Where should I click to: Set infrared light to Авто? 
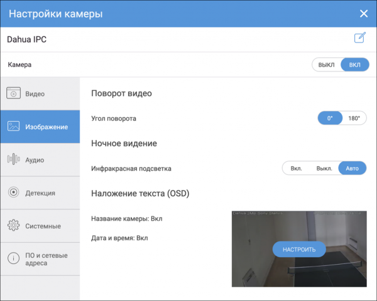(x=352, y=169)
